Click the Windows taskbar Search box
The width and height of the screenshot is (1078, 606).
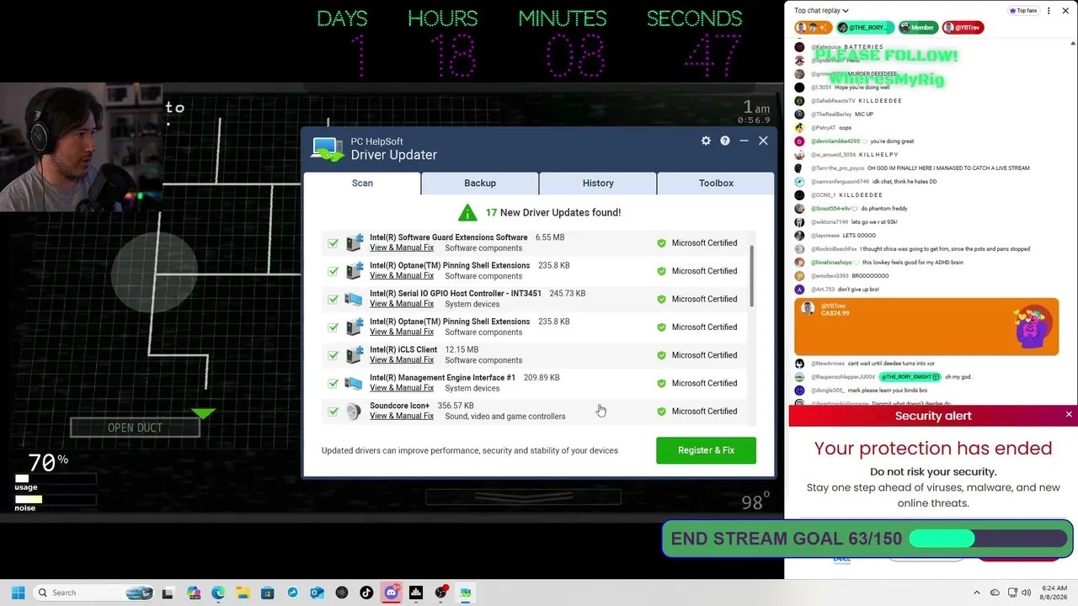click(93, 593)
